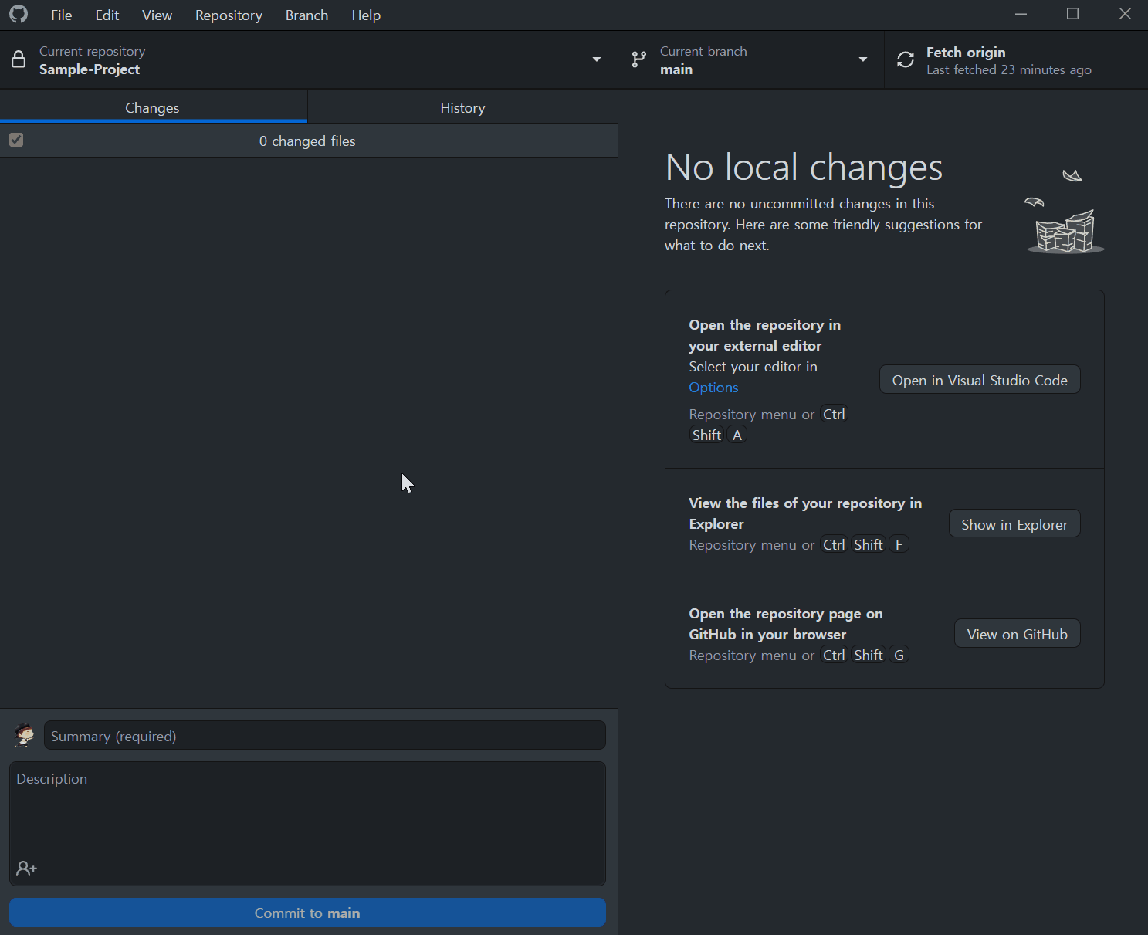Open the Branch menu
Image resolution: width=1148 pixels, height=935 pixels.
pyautogui.click(x=306, y=15)
